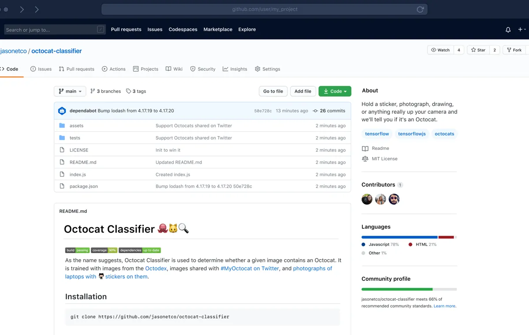Toggle Watch on this repository
Image resolution: width=529 pixels, height=335 pixels.
coord(440,50)
